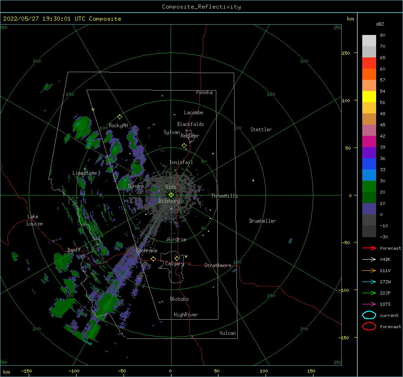This screenshot has height=377, width=403.
Task: Click the Didsbury city label
Action: pos(169,201)
